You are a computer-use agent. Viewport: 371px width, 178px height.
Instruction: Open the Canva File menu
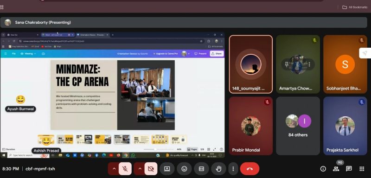(14, 54)
